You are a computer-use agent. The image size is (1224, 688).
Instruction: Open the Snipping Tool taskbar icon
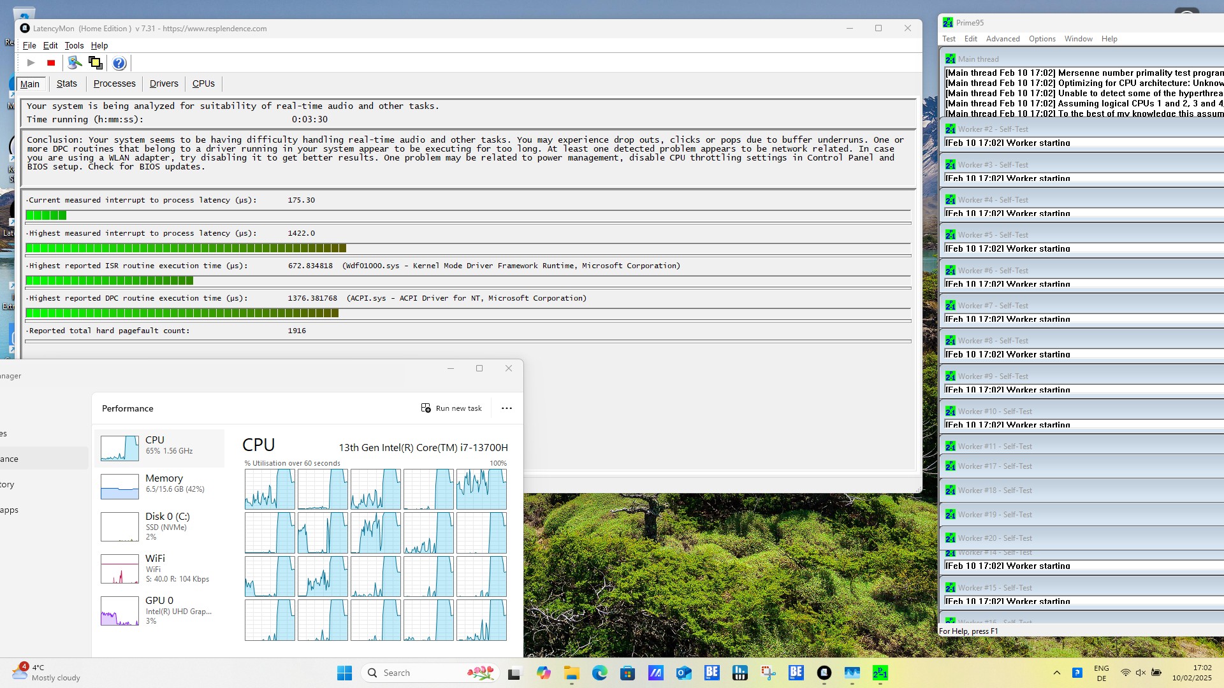click(x=768, y=673)
